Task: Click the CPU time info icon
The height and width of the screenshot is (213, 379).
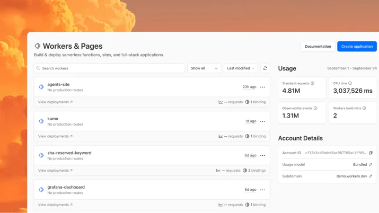Action: coord(350,83)
